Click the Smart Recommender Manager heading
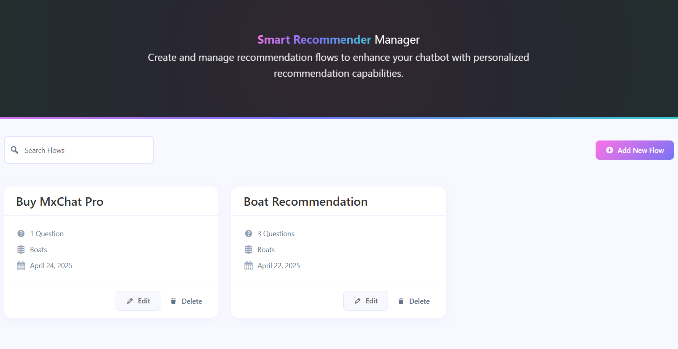The image size is (678, 349). 338,40
